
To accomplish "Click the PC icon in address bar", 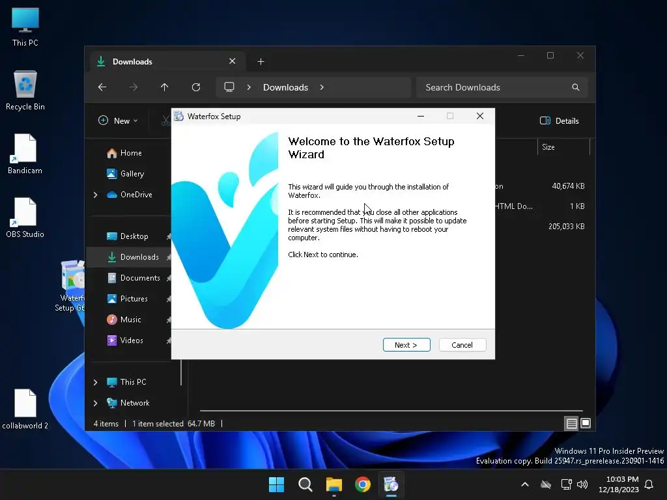I will point(229,87).
